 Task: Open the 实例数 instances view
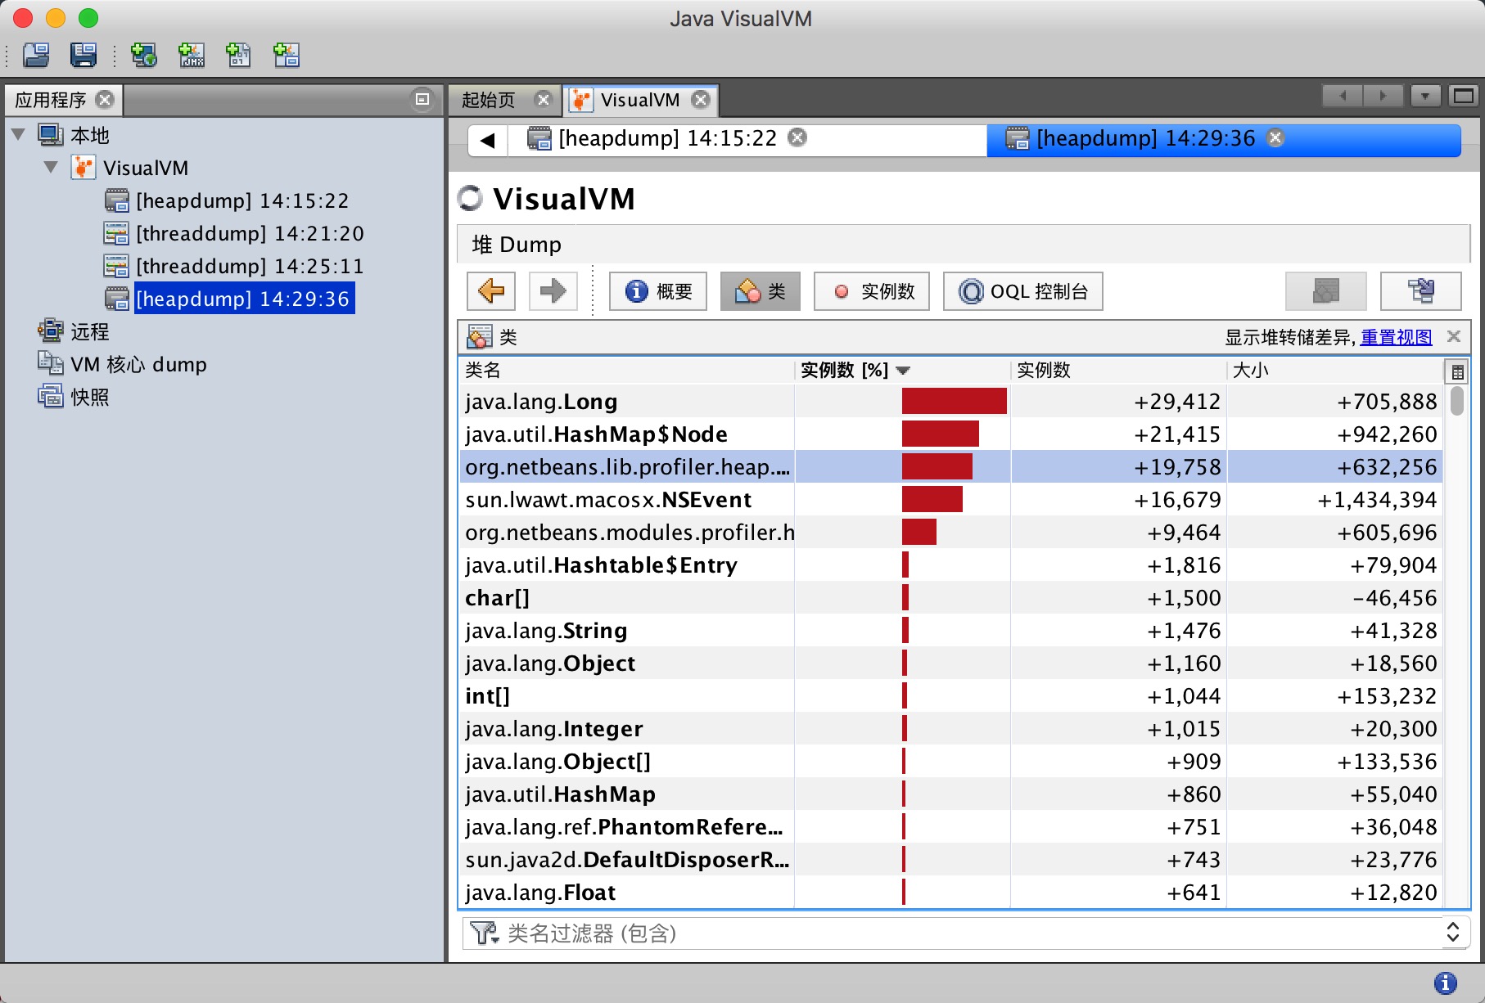click(872, 291)
